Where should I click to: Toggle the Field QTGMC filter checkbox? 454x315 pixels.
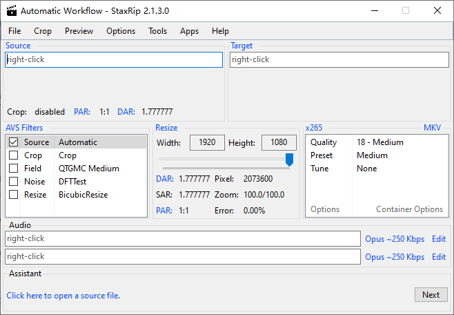13,169
